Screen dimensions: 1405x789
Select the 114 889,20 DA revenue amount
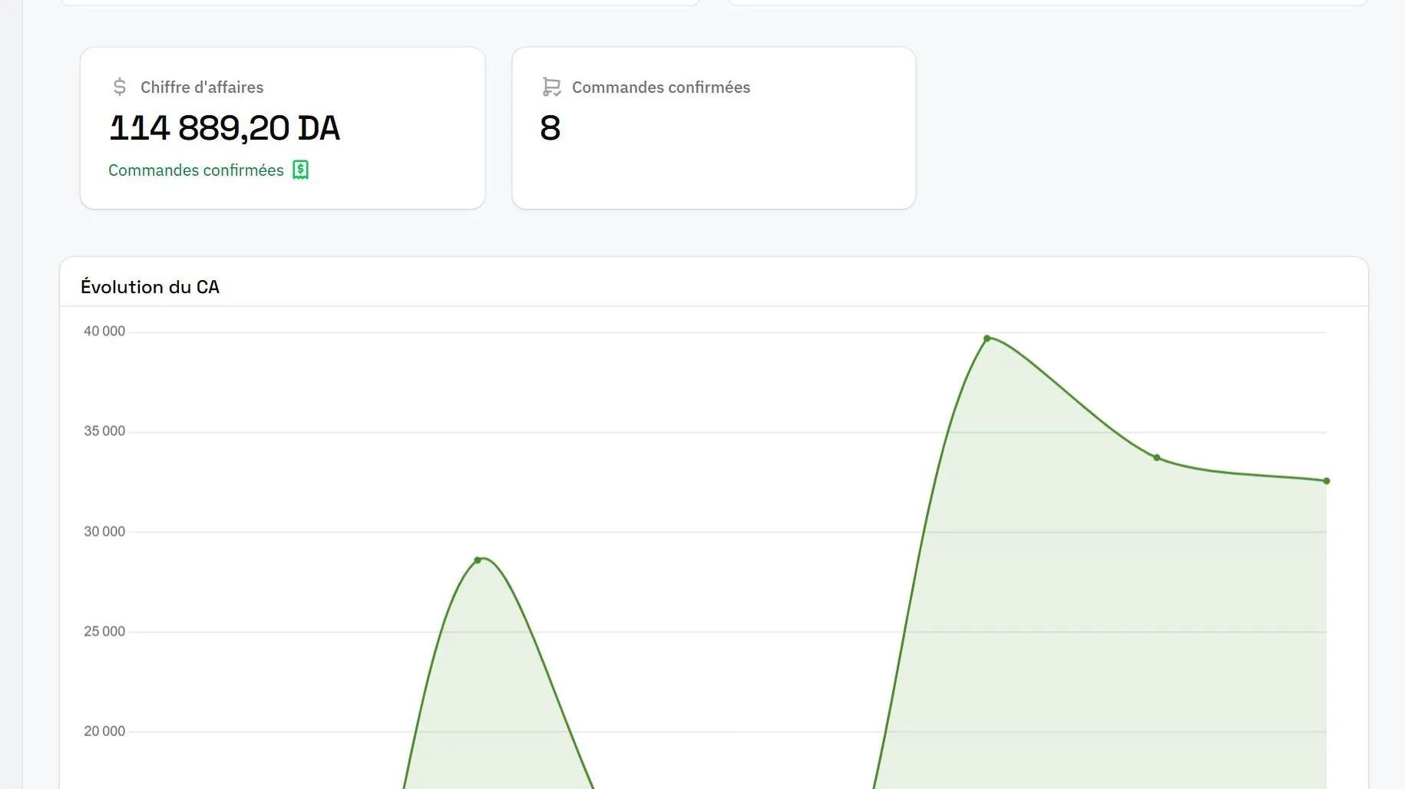[224, 128]
